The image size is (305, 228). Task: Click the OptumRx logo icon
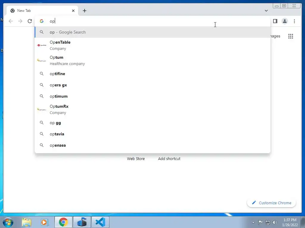(x=42, y=109)
